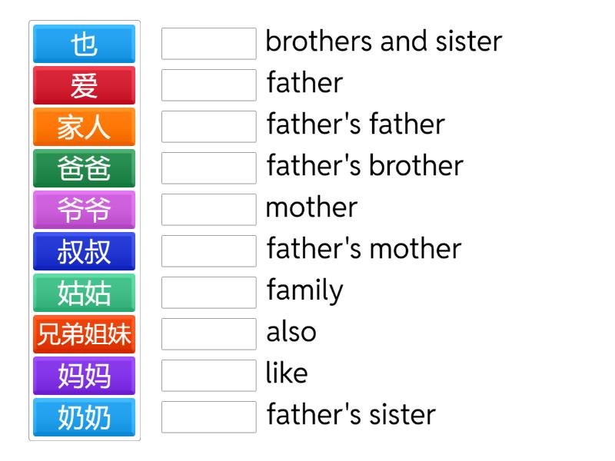Select the red 爱 tile
Image resolution: width=615 pixels, height=461 pixels.
(x=84, y=85)
